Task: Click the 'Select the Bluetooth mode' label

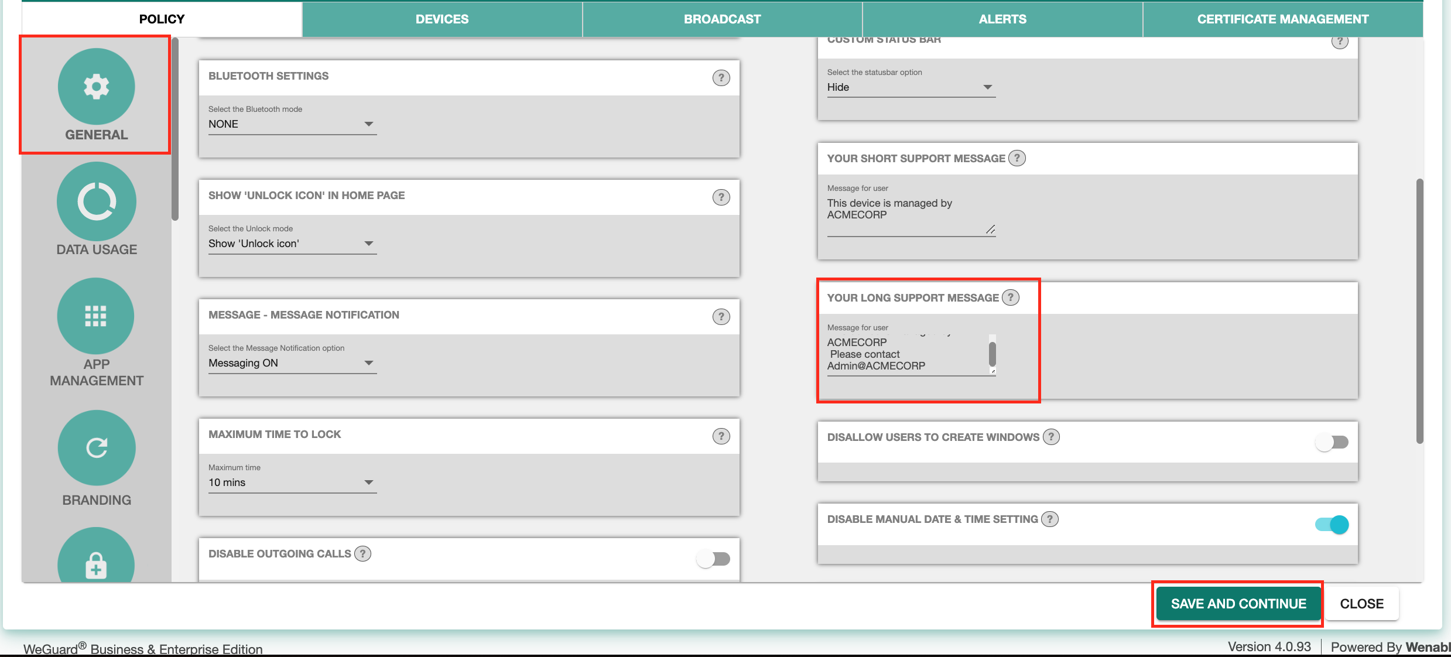Action: pyautogui.click(x=255, y=109)
